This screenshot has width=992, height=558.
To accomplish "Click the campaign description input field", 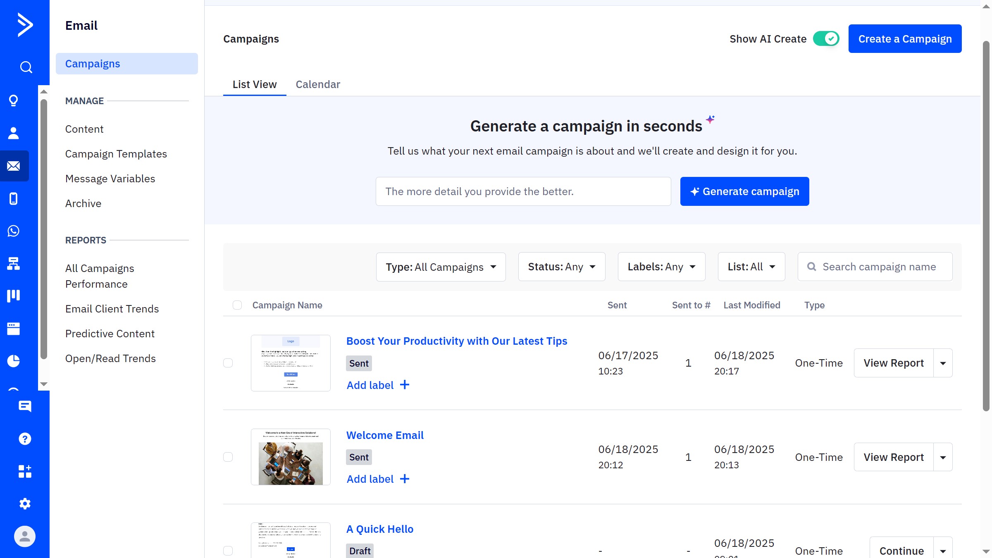I will point(523,191).
